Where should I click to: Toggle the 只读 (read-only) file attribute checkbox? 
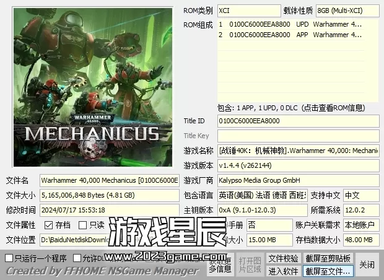pyautogui.click(x=83, y=225)
